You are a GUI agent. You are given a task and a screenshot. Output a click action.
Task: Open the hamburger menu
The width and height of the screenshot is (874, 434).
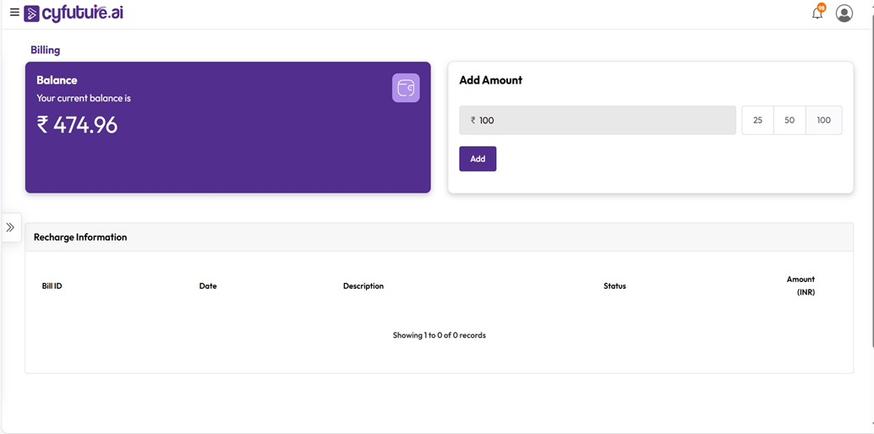click(x=14, y=13)
